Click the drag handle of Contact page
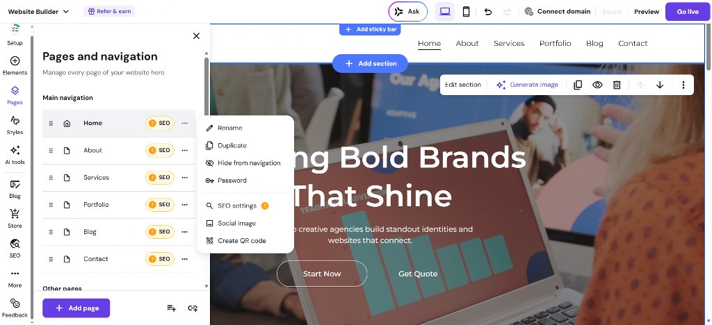 click(51, 259)
